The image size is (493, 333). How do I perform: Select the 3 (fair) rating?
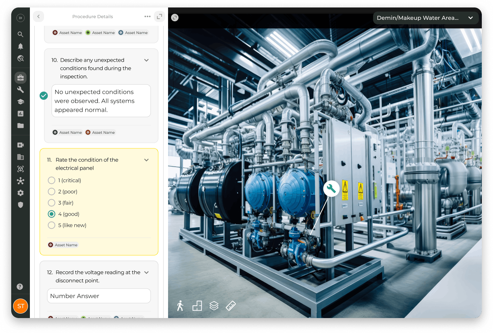click(52, 203)
